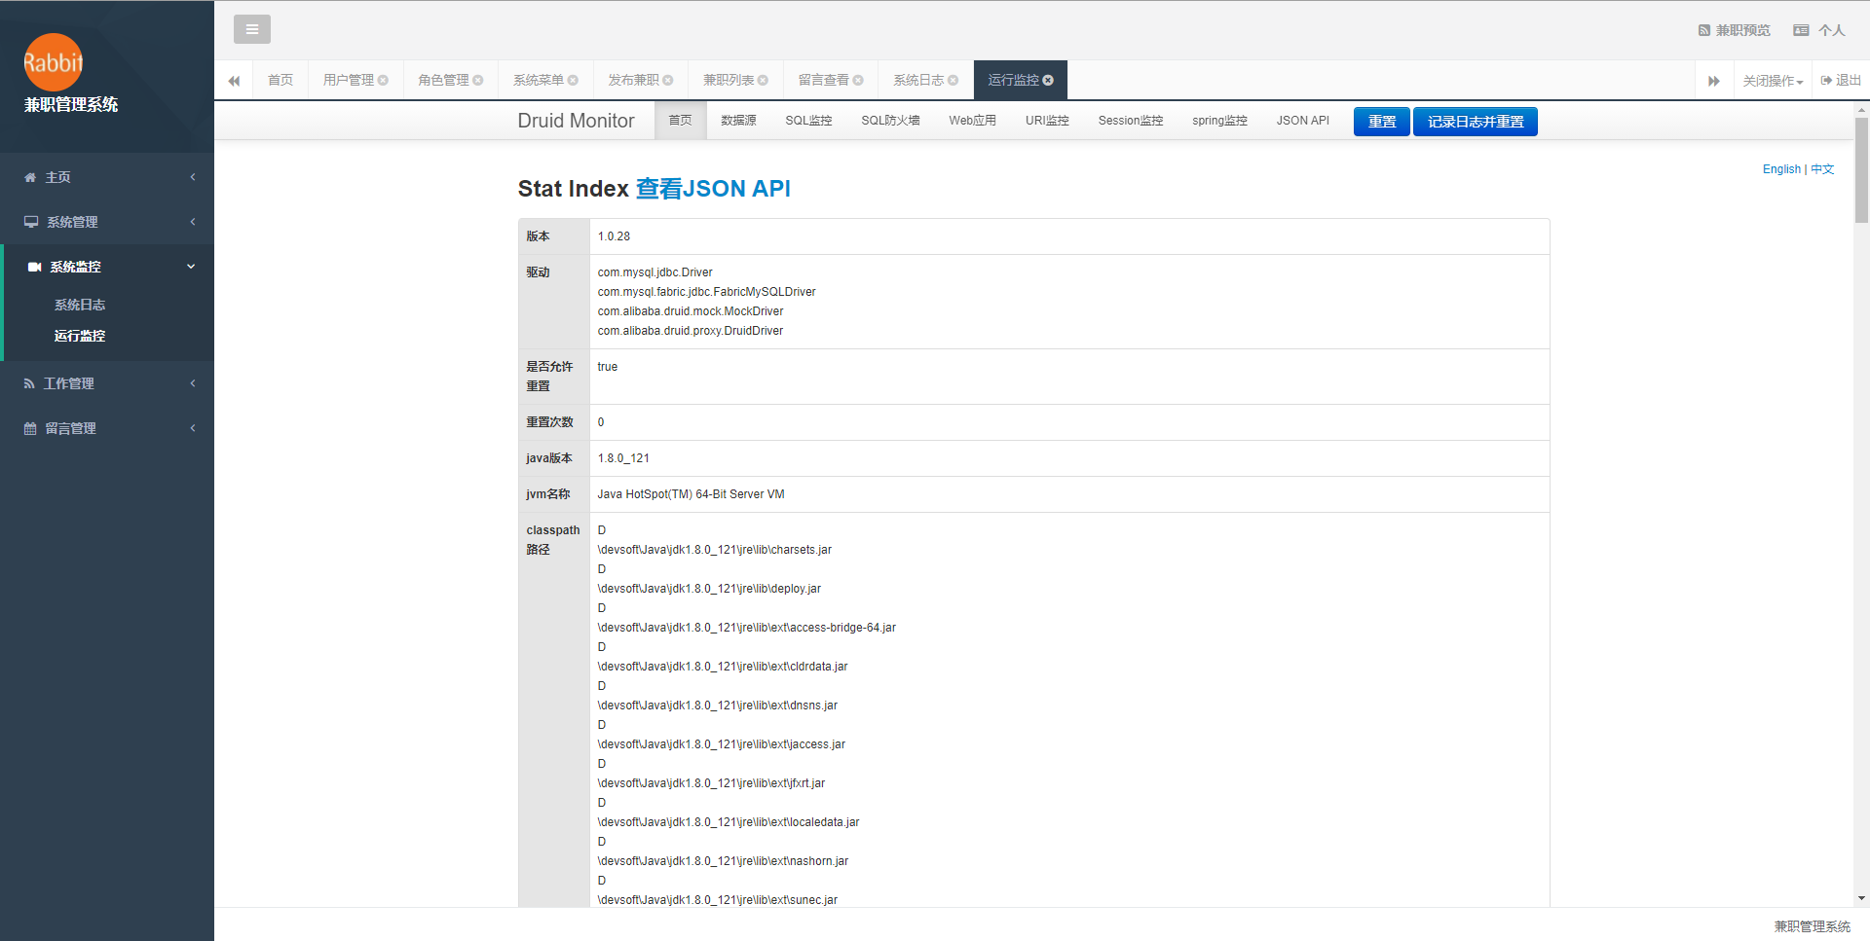Open Druid Session监控 nav item
Viewport: 1870px width, 941px height.
pyautogui.click(x=1130, y=121)
